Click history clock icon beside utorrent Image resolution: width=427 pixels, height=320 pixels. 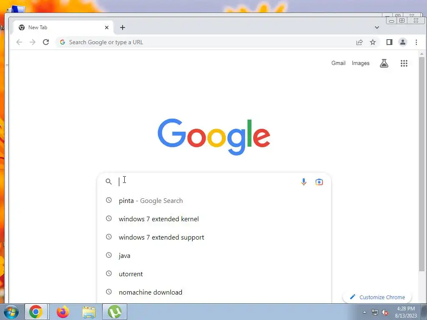(109, 273)
